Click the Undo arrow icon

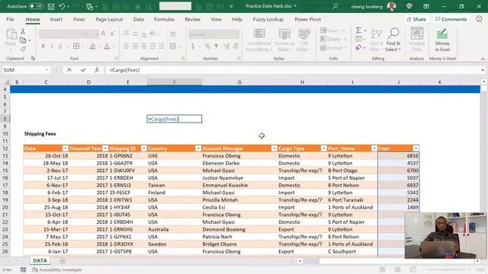(x=62, y=7)
